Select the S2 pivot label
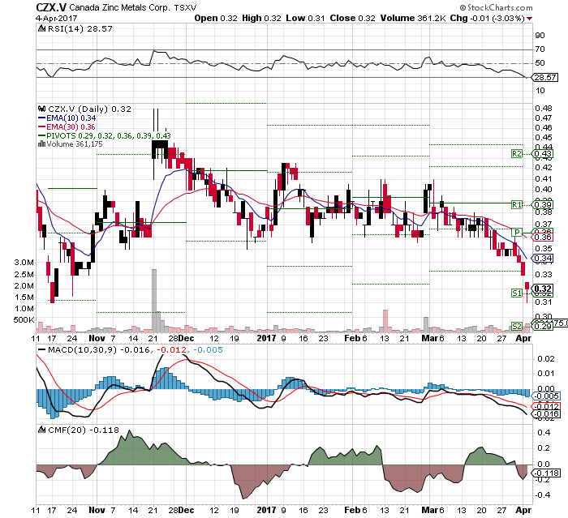 coord(517,326)
